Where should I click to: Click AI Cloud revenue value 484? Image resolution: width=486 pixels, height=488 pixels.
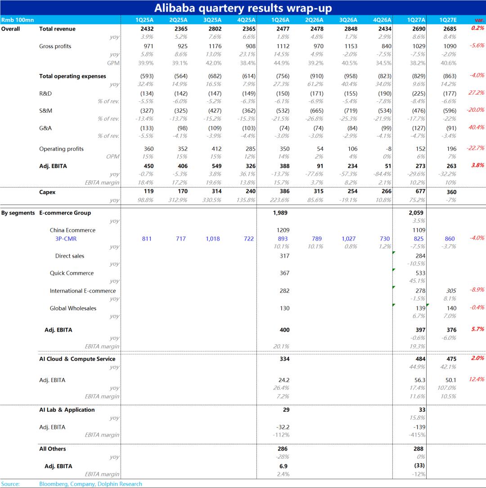[x=420, y=359]
